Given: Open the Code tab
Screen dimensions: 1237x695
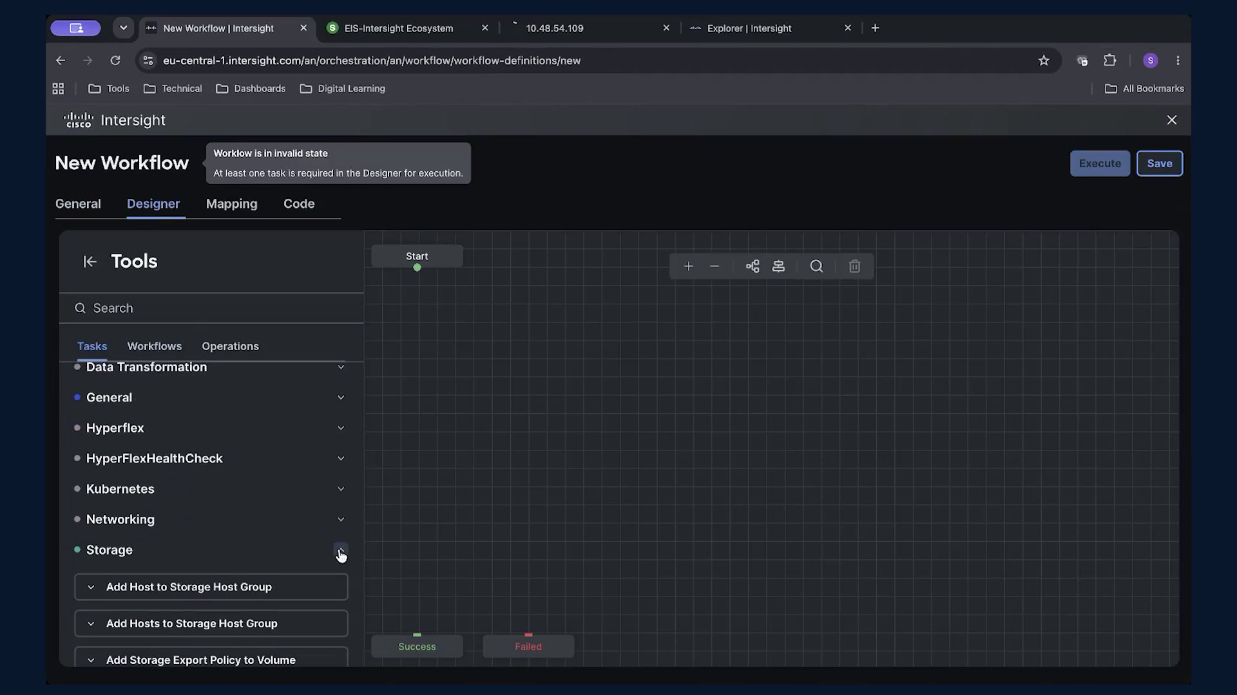Looking at the screenshot, I should point(299,204).
